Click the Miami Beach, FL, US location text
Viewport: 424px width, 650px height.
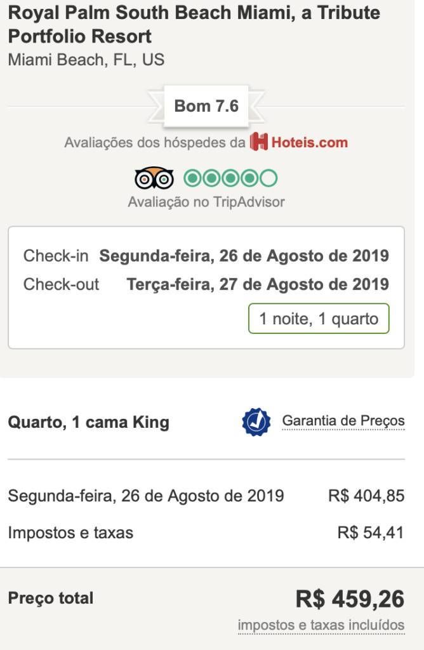click(x=86, y=60)
